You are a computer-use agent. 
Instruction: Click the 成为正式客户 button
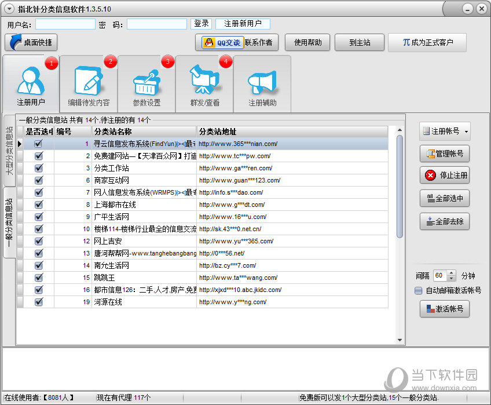pyautogui.click(x=427, y=42)
